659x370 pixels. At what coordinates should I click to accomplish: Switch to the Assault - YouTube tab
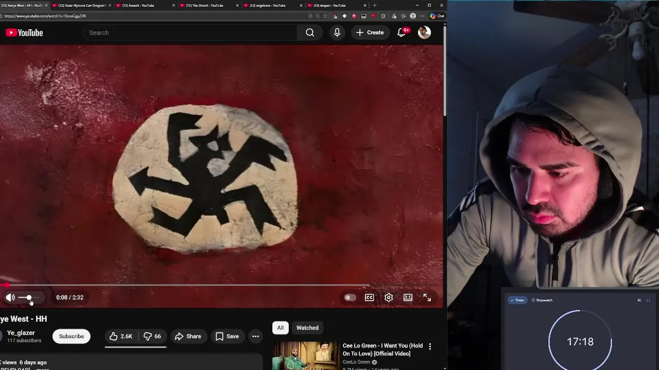(x=145, y=5)
